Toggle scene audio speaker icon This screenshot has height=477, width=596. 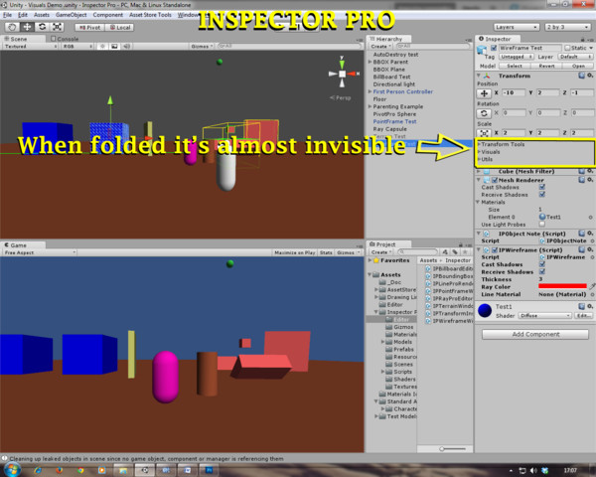click(126, 47)
